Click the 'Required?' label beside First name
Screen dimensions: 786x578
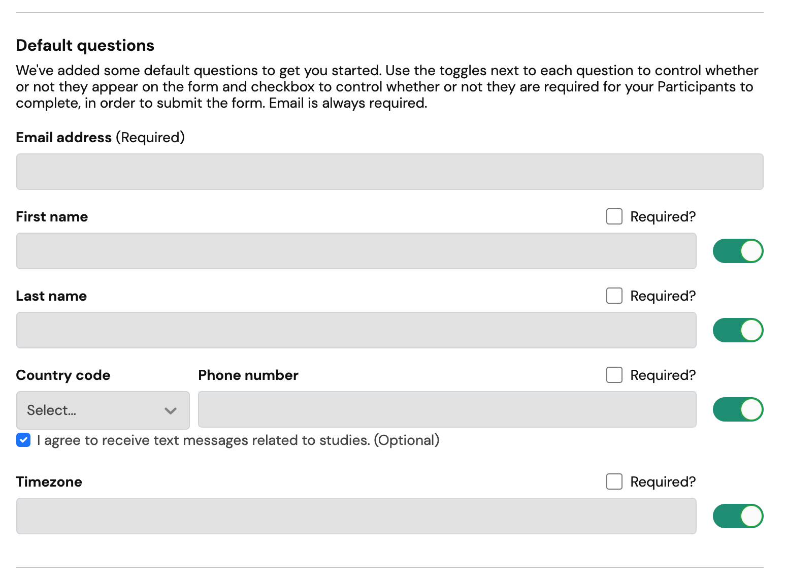pos(663,216)
